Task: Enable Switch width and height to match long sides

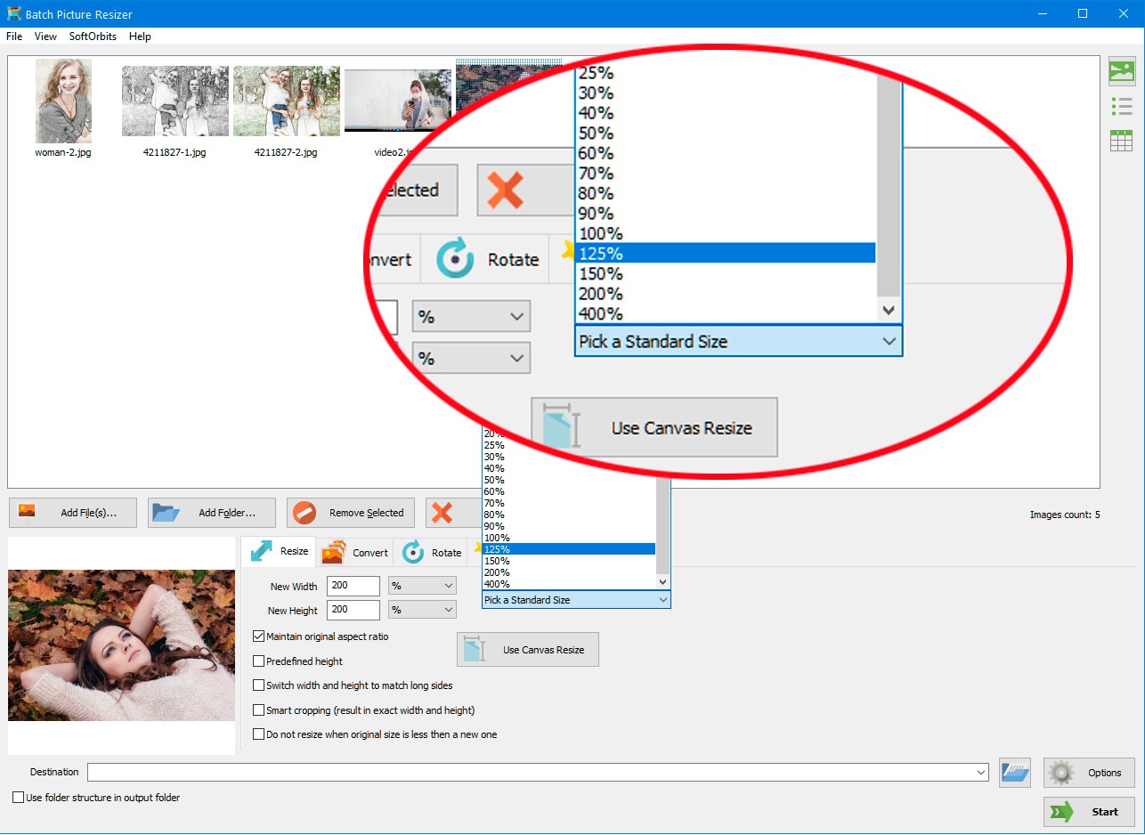Action: coord(259,685)
